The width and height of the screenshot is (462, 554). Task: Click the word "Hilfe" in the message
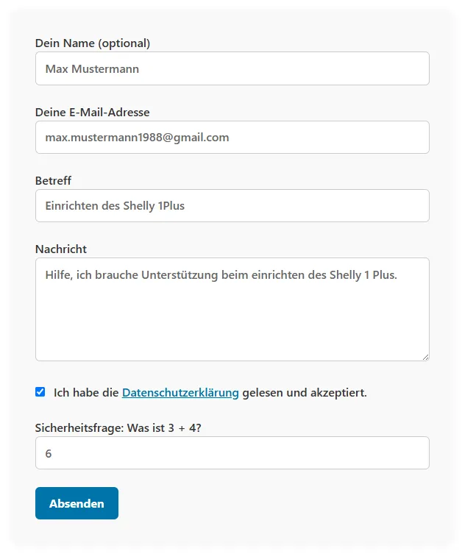coord(57,275)
